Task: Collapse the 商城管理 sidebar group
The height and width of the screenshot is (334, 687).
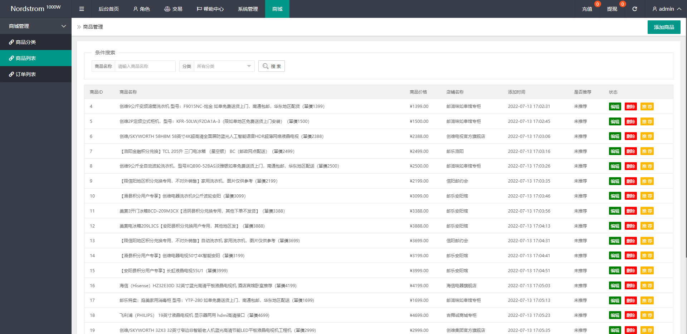Action: [36, 26]
